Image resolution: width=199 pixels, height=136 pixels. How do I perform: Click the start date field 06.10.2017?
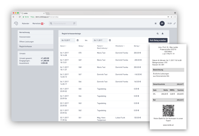pyautogui.click(x=68, y=40)
